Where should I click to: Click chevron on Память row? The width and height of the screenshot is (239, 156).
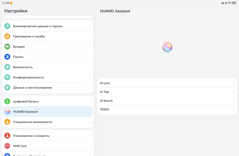(90, 57)
